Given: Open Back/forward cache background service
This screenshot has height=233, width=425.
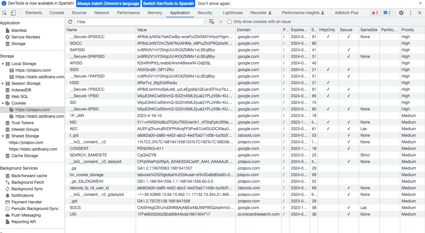Looking at the screenshot, I should point(29,176).
